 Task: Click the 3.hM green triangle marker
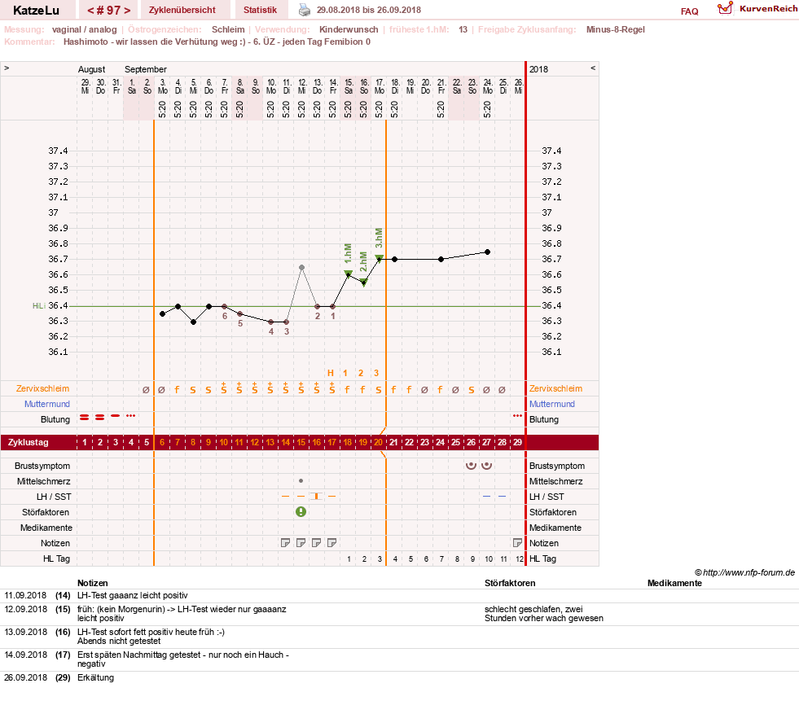[379, 258]
